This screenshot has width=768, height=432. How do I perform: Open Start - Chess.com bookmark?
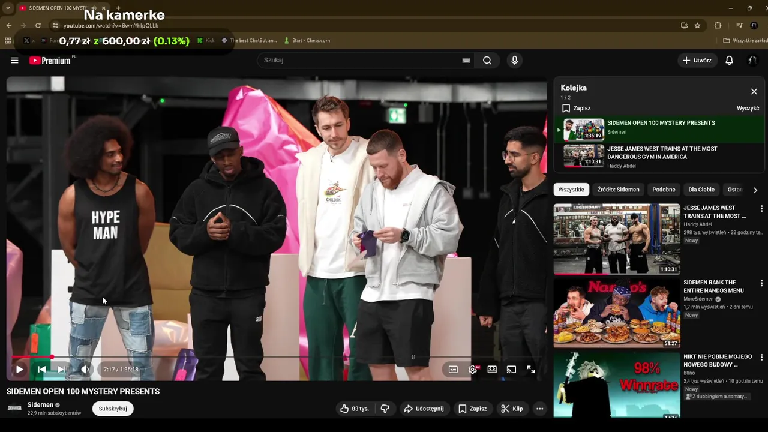point(307,40)
